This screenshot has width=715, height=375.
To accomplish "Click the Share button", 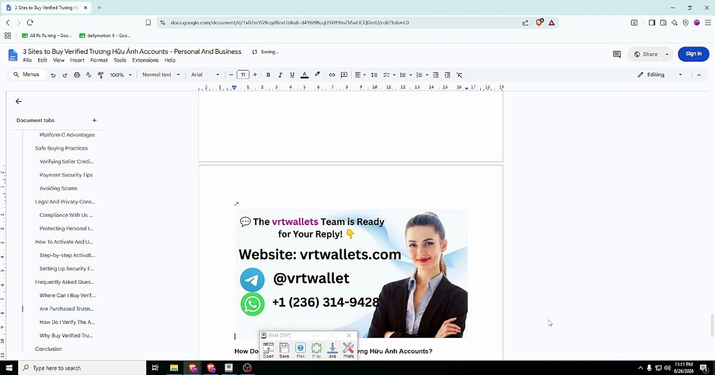I will point(646,54).
